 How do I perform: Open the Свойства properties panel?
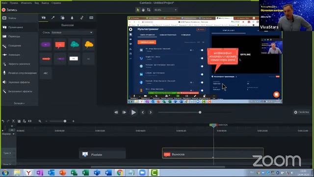coord(301,112)
